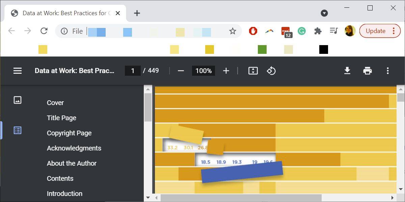The height and width of the screenshot is (202, 405).
Task: Click the horizontal scrollbar thumb
Action: [241, 198]
